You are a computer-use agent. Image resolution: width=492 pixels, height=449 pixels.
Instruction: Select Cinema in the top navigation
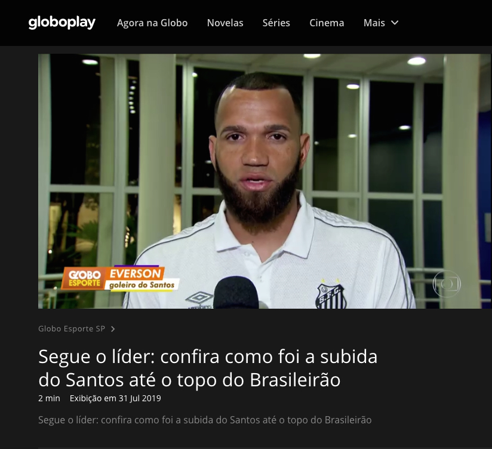[x=327, y=23]
